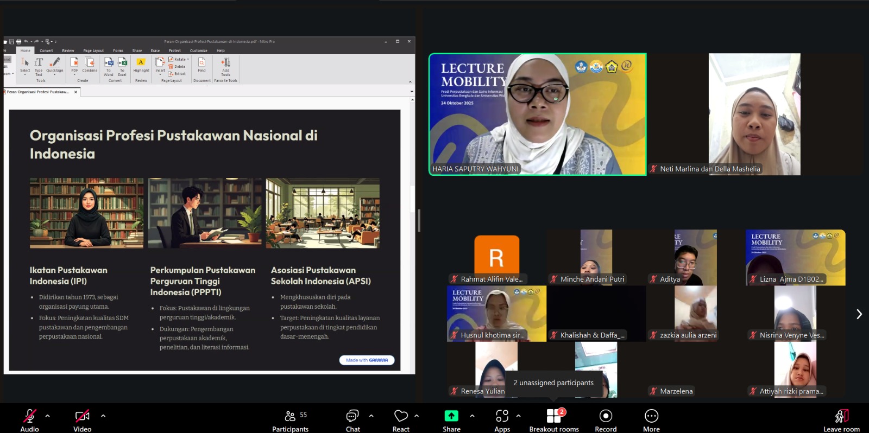Open the More options icon
This screenshot has width=869, height=433.
click(651, 416)
